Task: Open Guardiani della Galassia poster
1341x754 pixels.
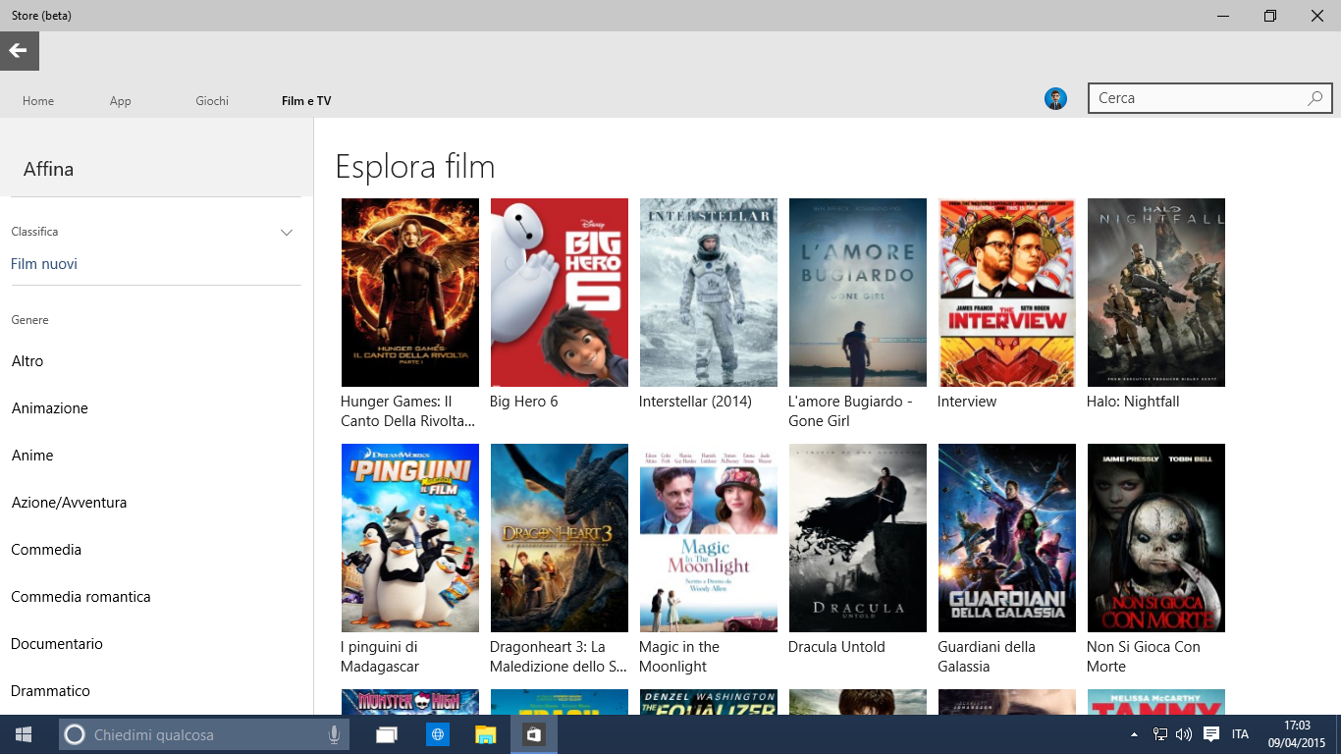Action: 1007,538
